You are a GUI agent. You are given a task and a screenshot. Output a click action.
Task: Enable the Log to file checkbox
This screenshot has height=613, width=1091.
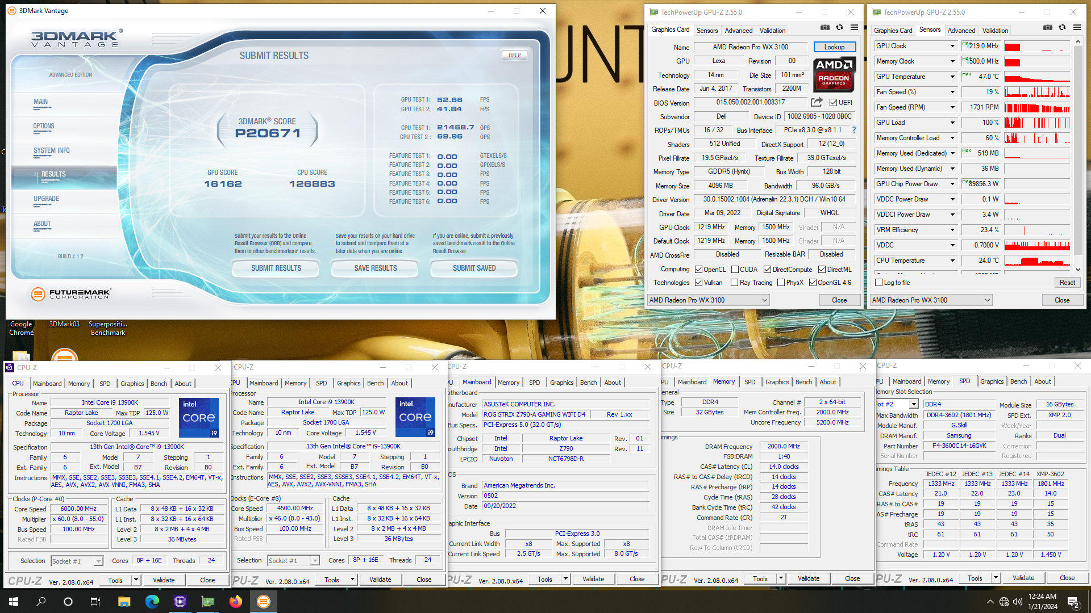879,283
